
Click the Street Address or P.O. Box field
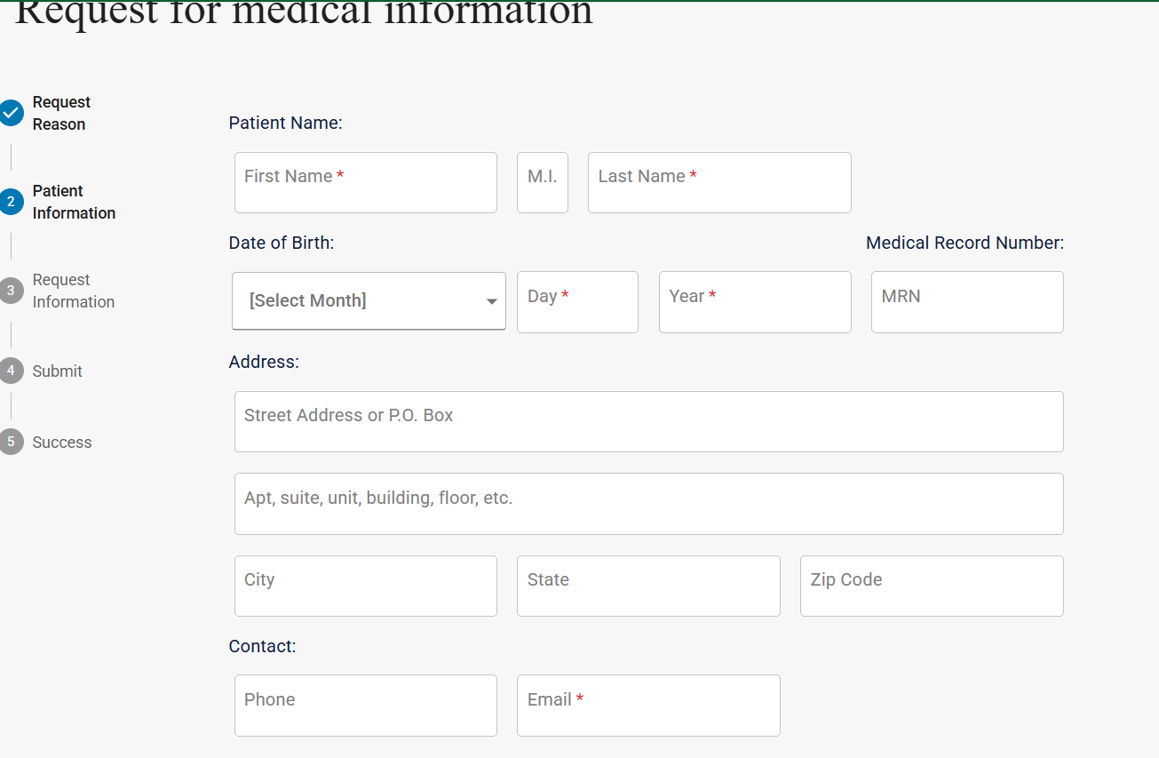[x=648, y=421]
